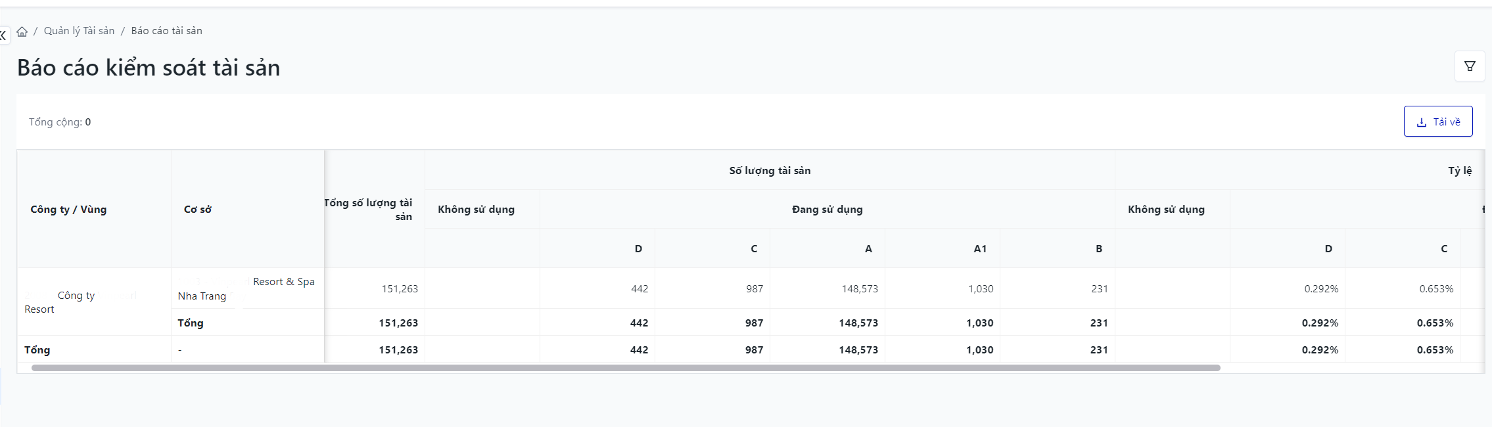The width and height of the screenshot is (1492, 427).
Task: Select the Số lượng tài sản group header
Action: [x=770, y=171]
